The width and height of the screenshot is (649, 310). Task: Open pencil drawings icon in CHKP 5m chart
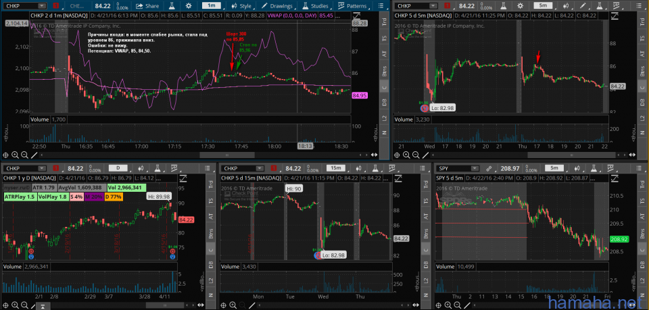[x=582, y=6]
